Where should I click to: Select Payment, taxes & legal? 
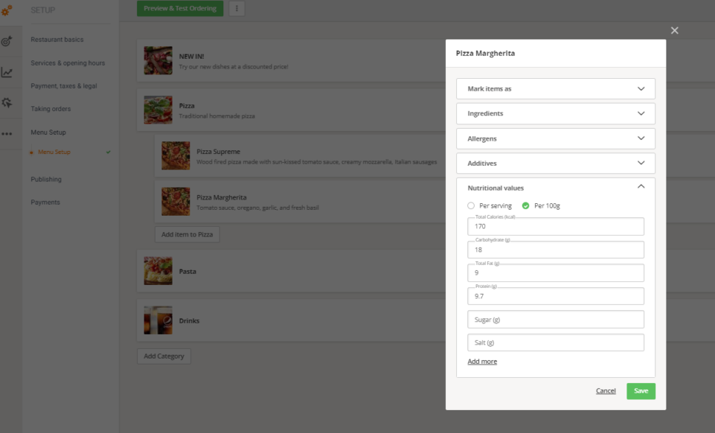(65, 85)
